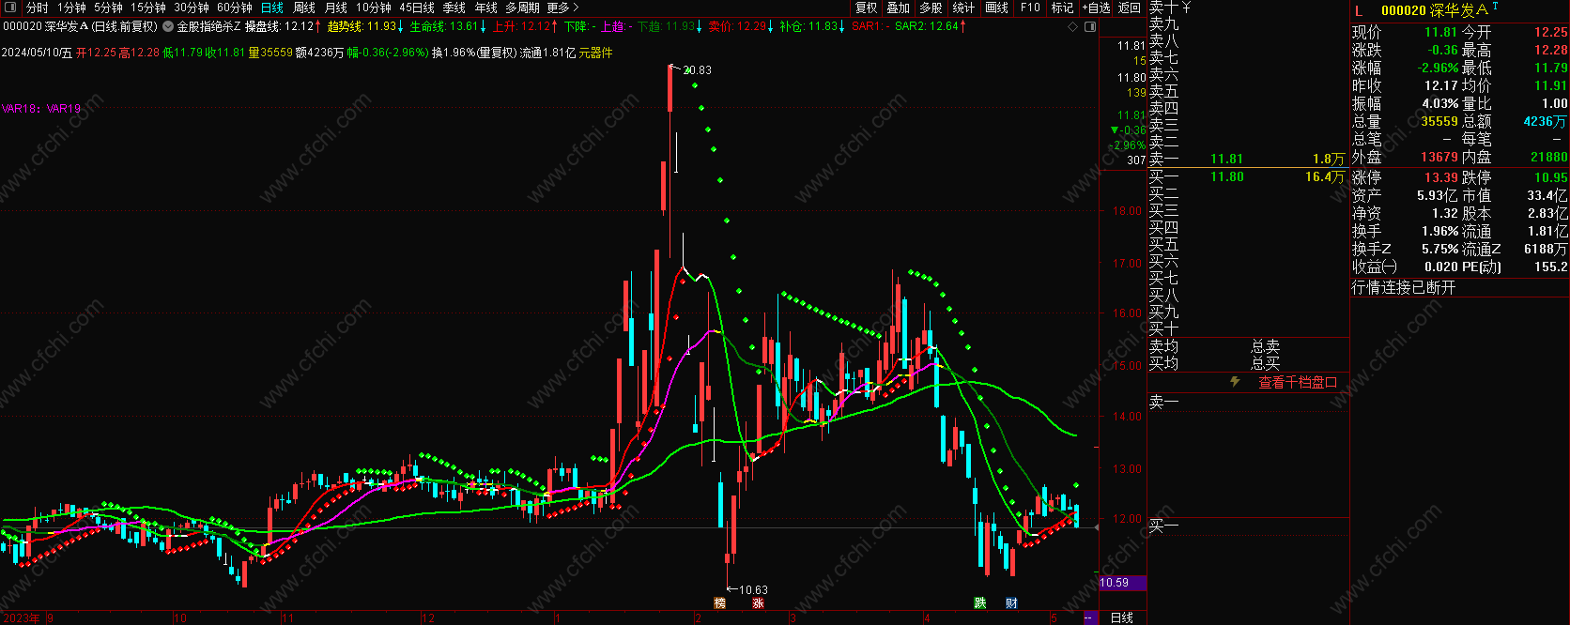Click the 标记 mark button
Screen dimensions: 1570x625
(1062, 8)
